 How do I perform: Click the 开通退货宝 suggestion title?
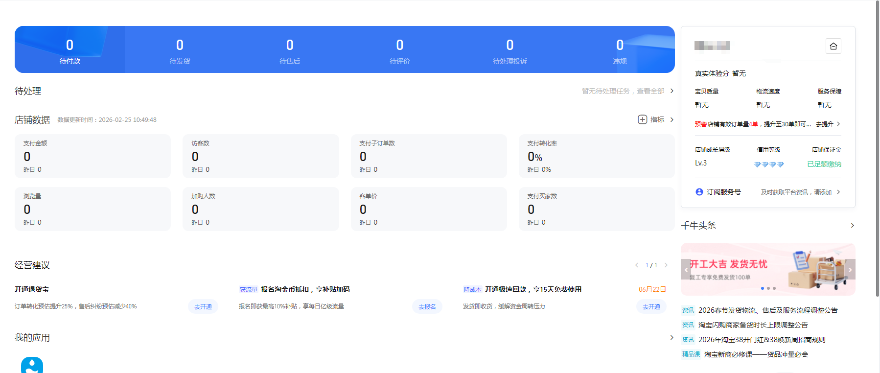coord(32,290)
